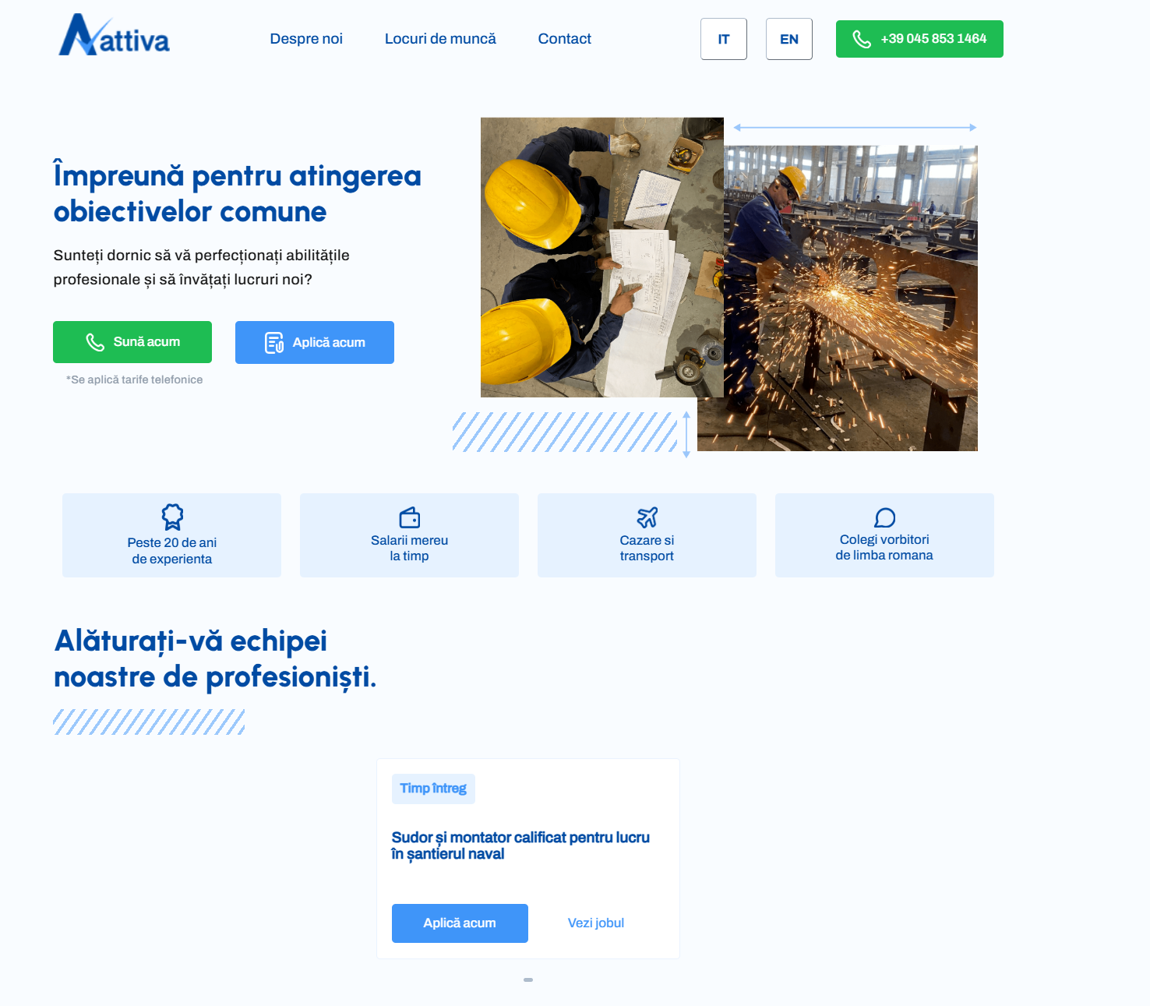Image resolution: width=1150 pixels, height=1006 pixels.
Task: Click the phone icon in green header button
Action: [x=861, y=38]
